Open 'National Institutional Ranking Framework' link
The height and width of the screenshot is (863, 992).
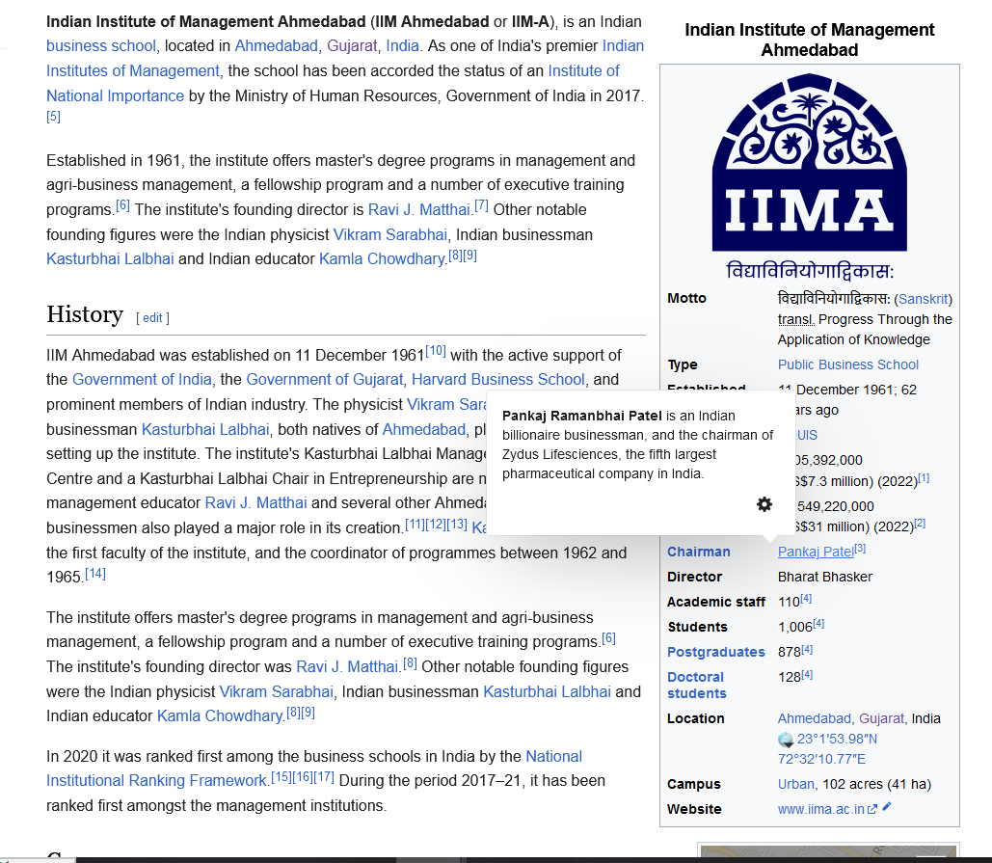[x=314, y=769]
